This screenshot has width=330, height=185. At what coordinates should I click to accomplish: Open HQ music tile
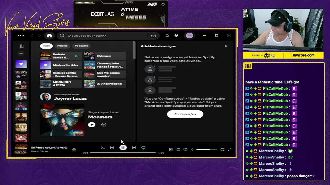[105, 56]
